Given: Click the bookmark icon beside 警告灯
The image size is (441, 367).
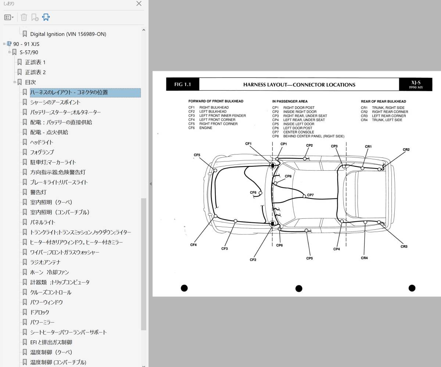Looking at the screenshot, I should (x=25, y=192).
